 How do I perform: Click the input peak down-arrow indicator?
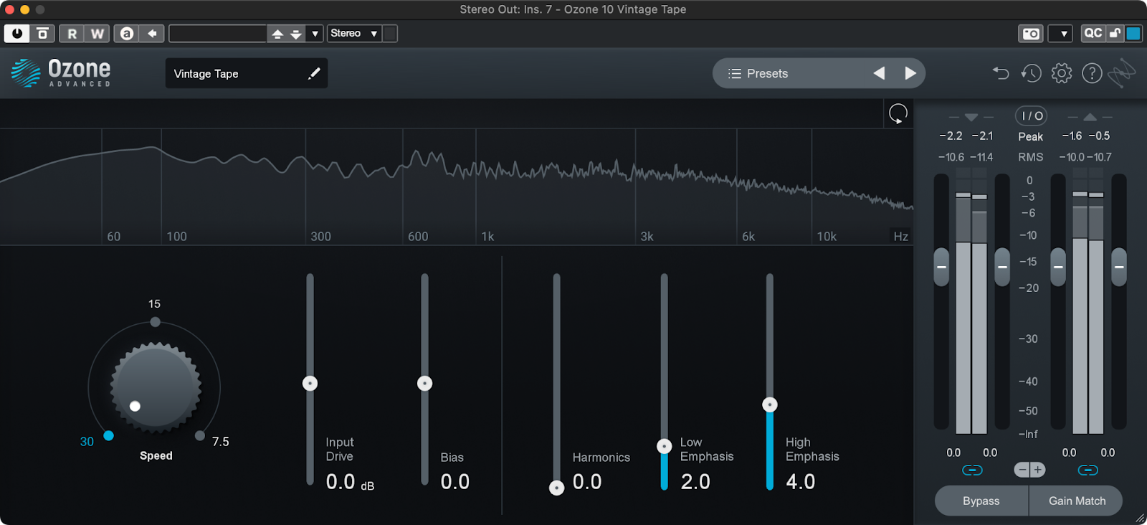(x=971, y=117)
